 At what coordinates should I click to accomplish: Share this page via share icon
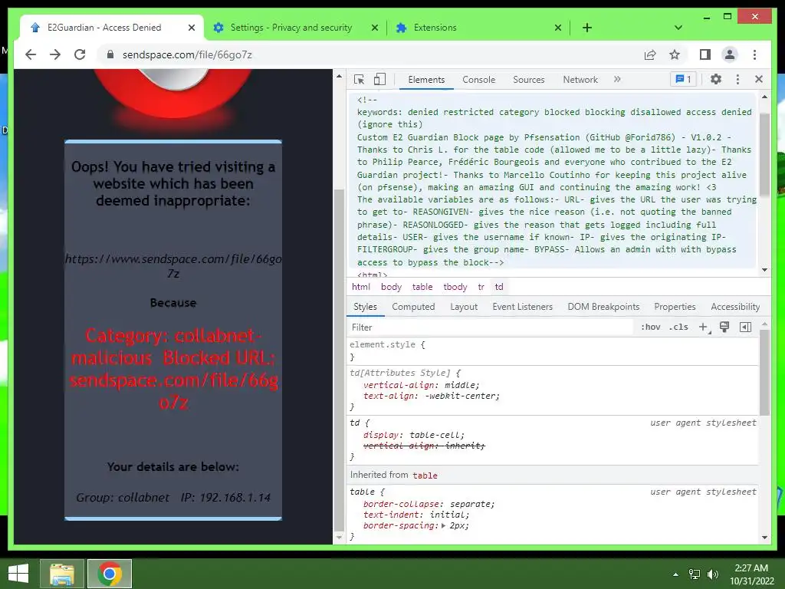(650, 54)
